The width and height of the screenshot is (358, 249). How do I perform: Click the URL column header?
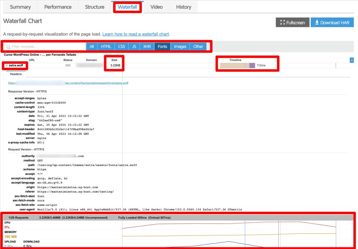click(32, 60)
